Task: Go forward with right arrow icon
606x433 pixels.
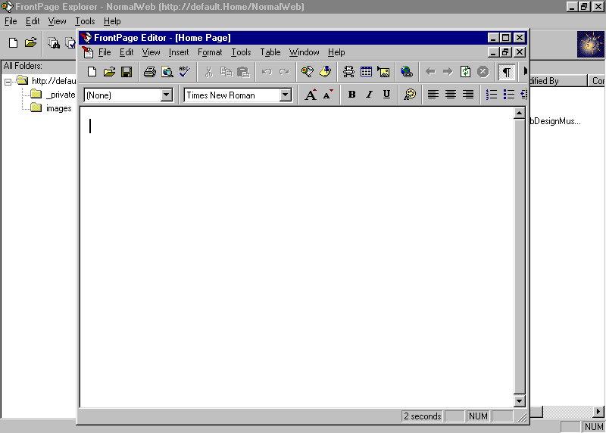Action: click(x=448, y=72)
